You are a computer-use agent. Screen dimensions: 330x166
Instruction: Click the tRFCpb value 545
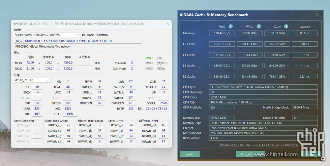pyautogui.click(x=68, y=103)
